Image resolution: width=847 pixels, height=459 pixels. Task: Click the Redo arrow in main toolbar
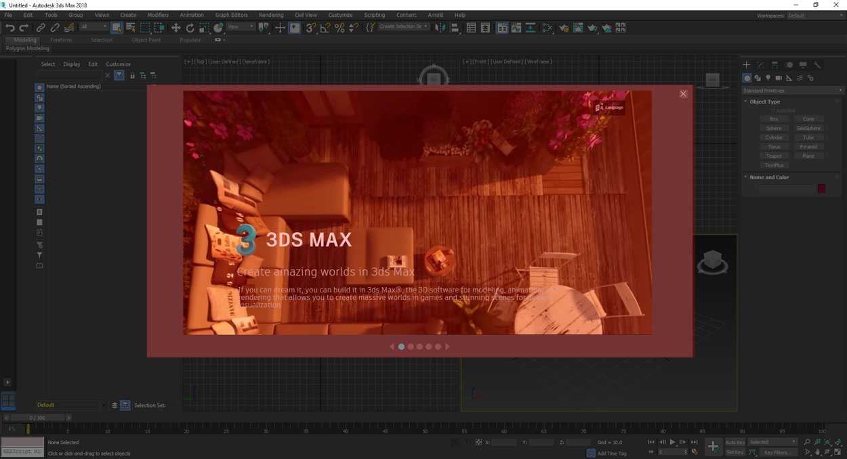point(24,28)
